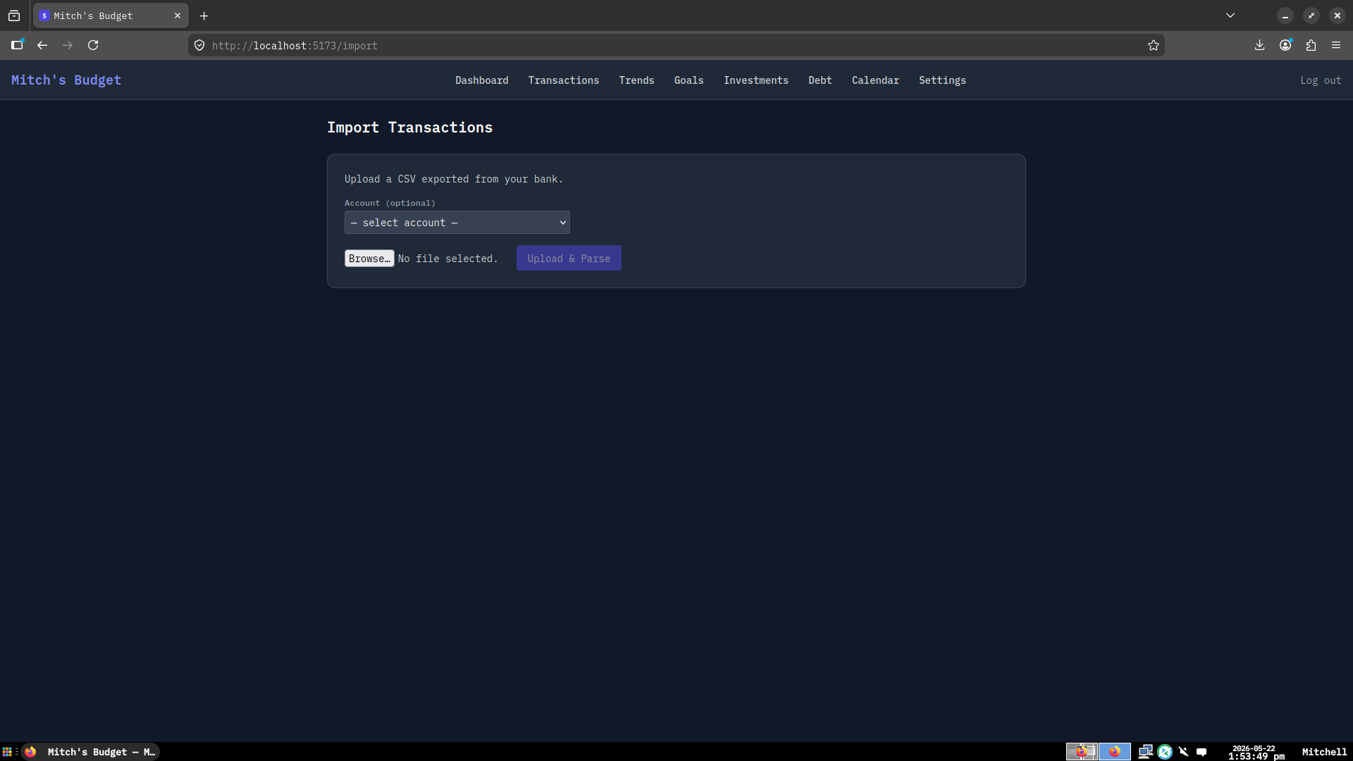This screenshot has width=1353, height=761.
Task: Navigate to Trends
Action: 636,80
